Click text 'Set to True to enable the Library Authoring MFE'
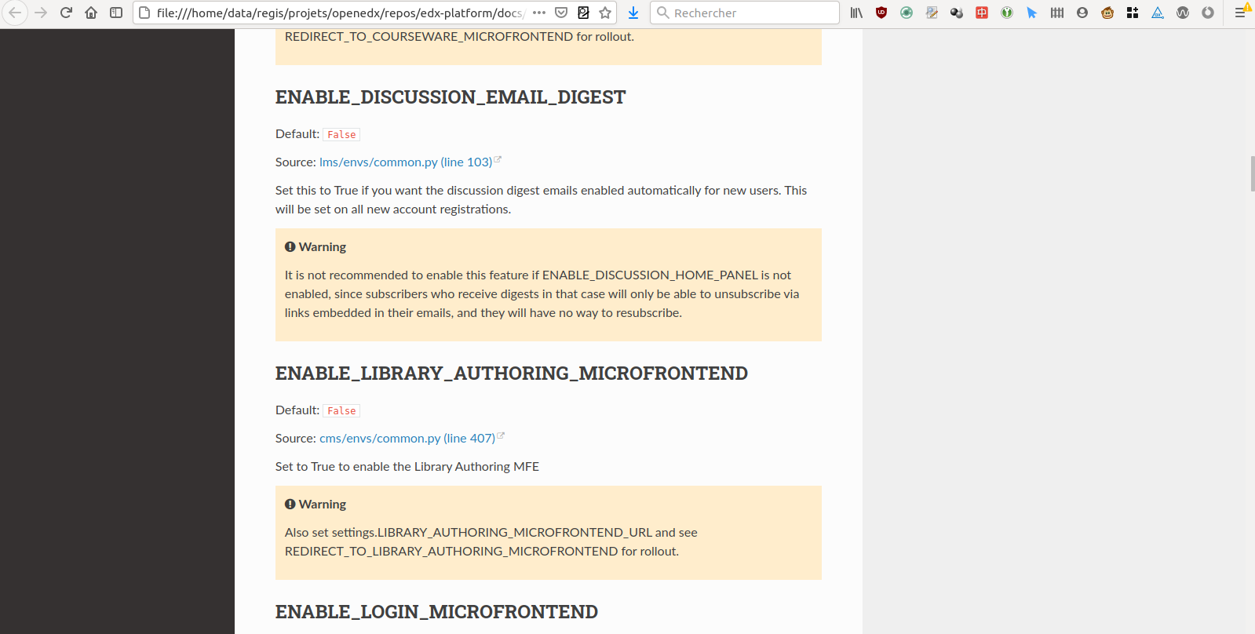This screenshot has height=634, width=1255. pyautogui.click(x=407, y=466)
